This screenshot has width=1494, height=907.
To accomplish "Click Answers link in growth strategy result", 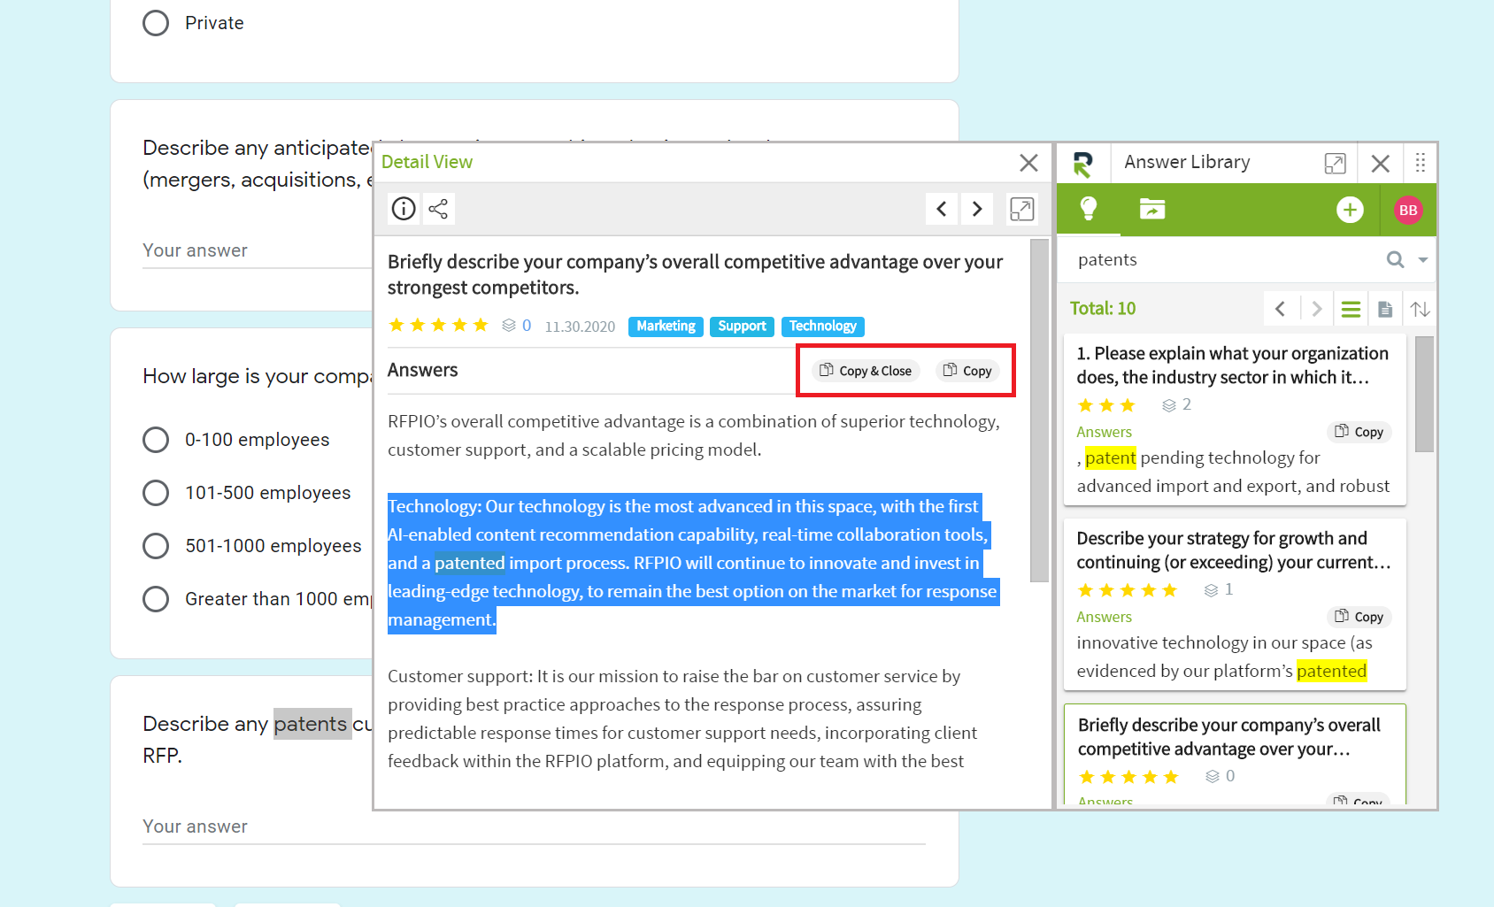I will (1104, 617).
